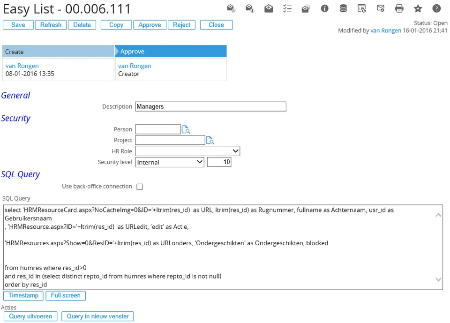Click the Easy List - 00.006.111 title
The height and width of the screenshot is (323, 450).
[x=67, y=9]
